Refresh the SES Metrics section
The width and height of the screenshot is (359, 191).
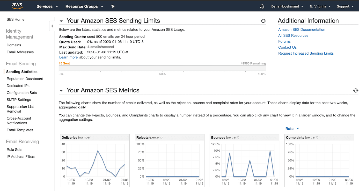coord(356,90)
